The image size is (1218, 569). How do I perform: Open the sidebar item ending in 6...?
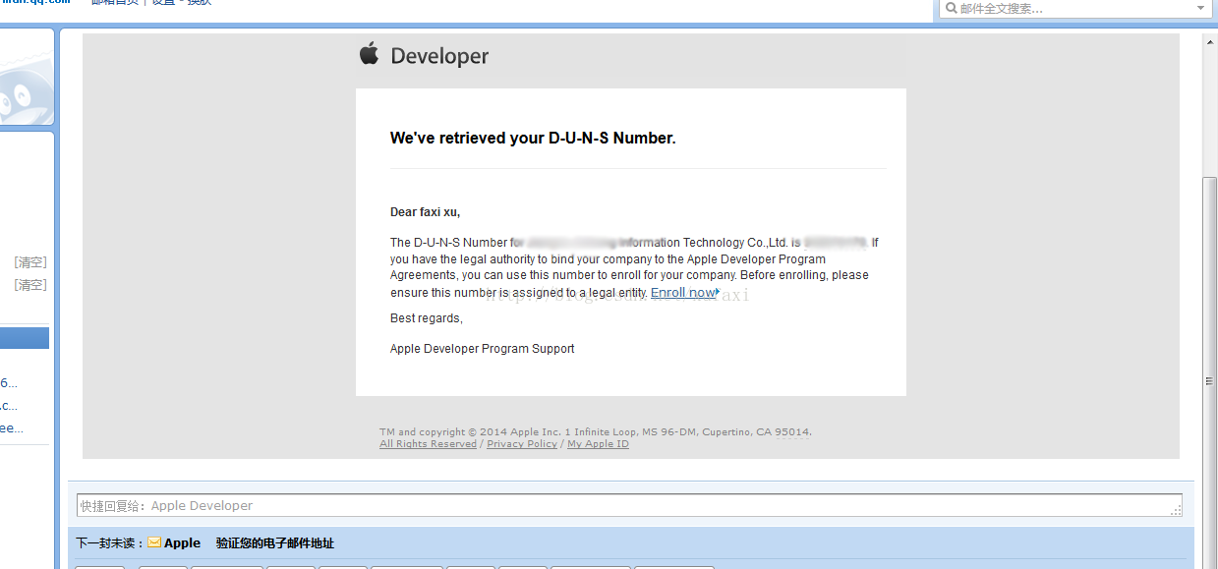pyautogui.click(x=9, y=383)
